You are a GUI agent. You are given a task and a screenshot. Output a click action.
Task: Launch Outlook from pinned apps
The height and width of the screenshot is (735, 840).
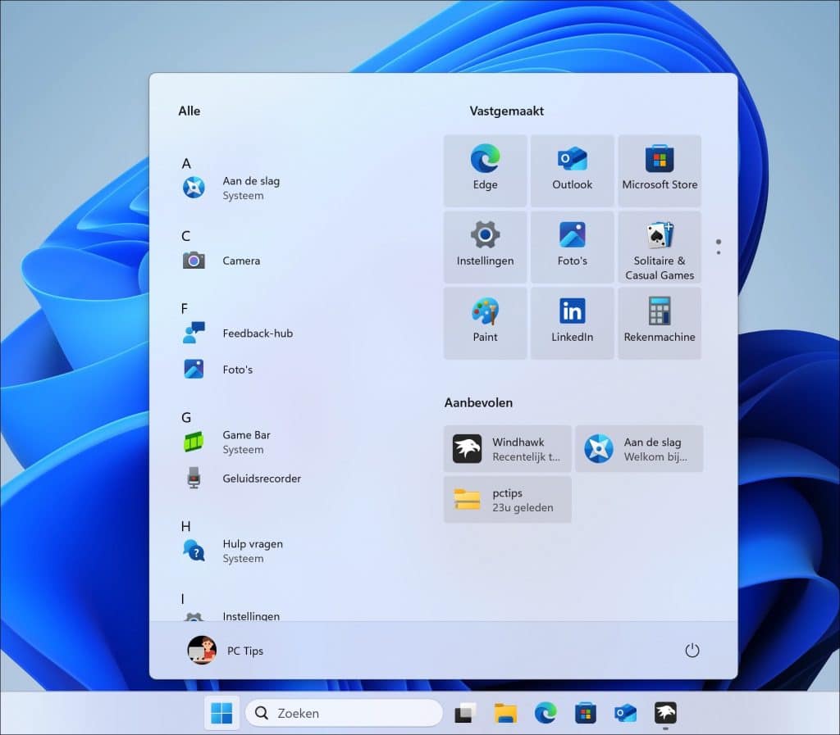pos(572,170)
